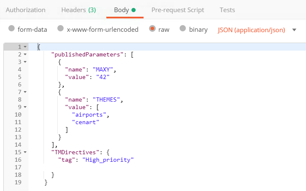Image resolution: width=306 pixels, height=191 pixels.
Task: Open the JSON (application/json) content type dropdown
Action: [x=251, y=30]
